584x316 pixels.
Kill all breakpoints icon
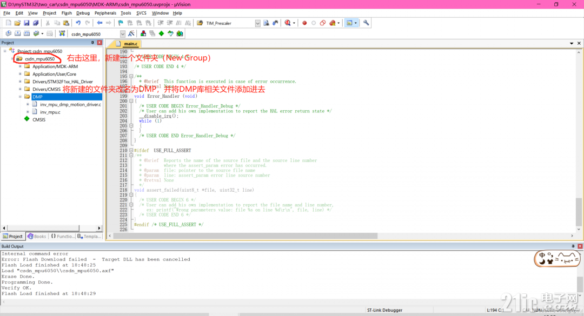tap(333, 23)
